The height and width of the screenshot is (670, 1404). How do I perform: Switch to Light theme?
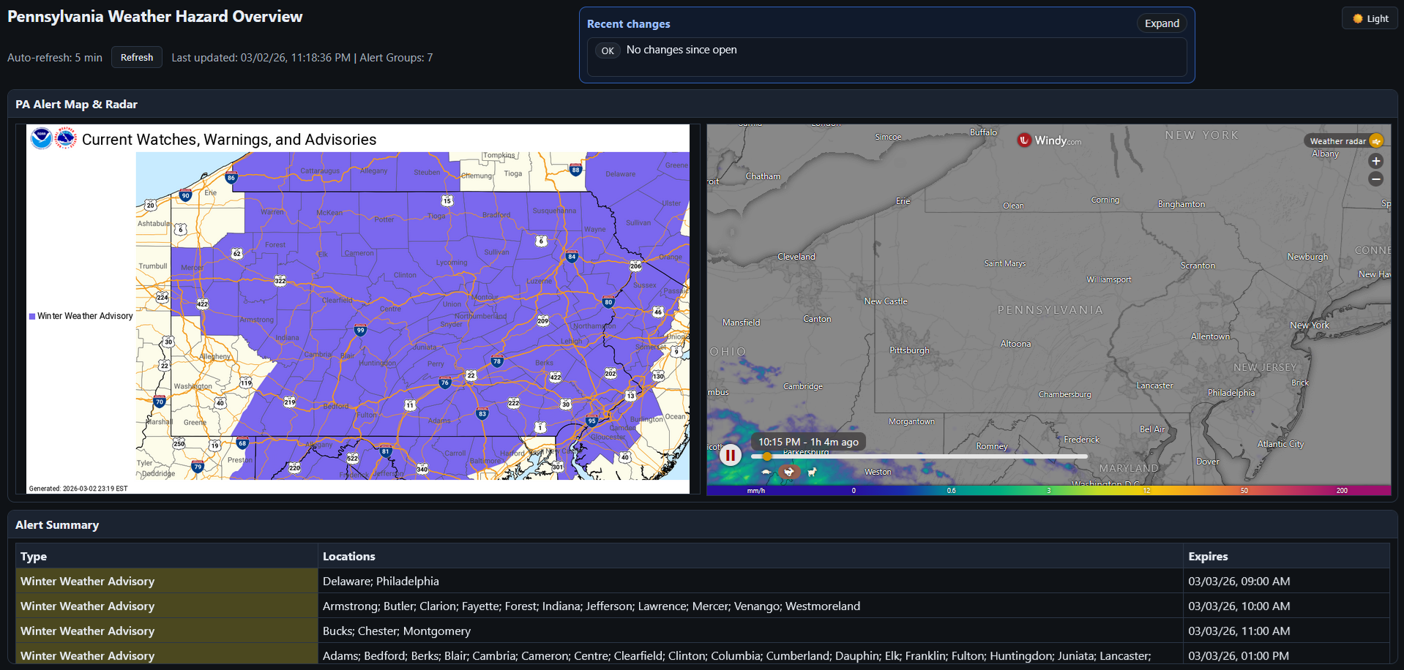(1370, 19)
